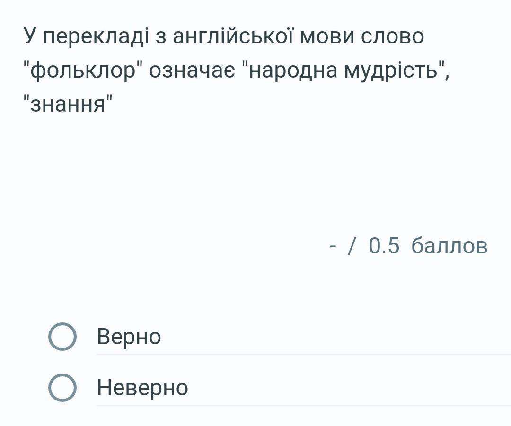
Task: Click the "0.5" points value
Action: click(x=384, y=246)
